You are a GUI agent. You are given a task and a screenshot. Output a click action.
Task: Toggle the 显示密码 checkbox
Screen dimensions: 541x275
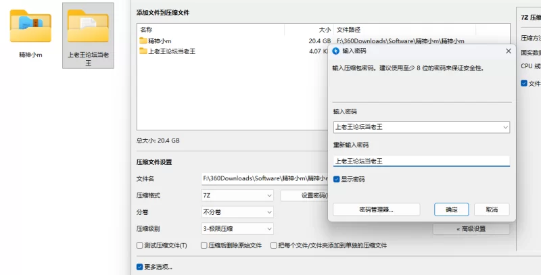(336, 179)
